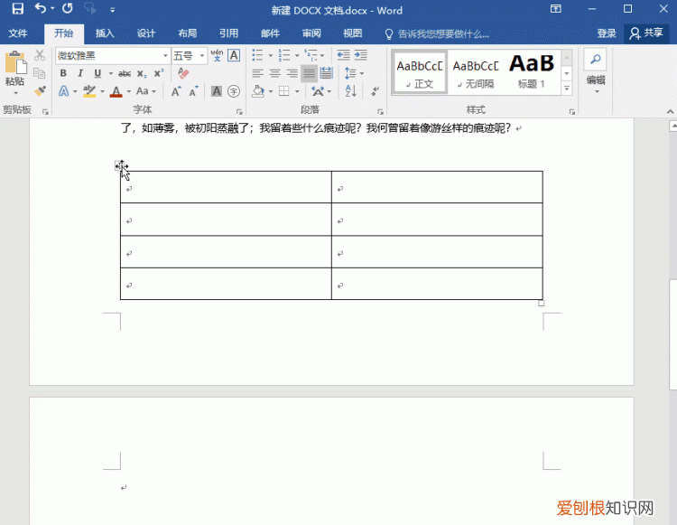The image size is (677, 525).
Task: Toggle underline formatting
Action: pos(97,73)
